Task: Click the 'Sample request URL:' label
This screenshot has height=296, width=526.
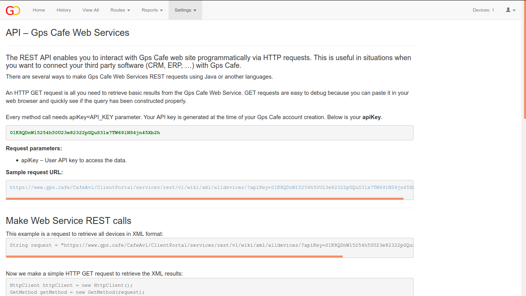Action: 34,172
